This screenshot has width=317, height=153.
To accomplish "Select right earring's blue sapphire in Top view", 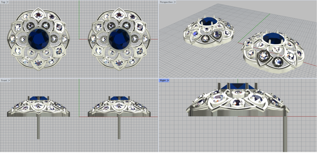I will (119, 39).
